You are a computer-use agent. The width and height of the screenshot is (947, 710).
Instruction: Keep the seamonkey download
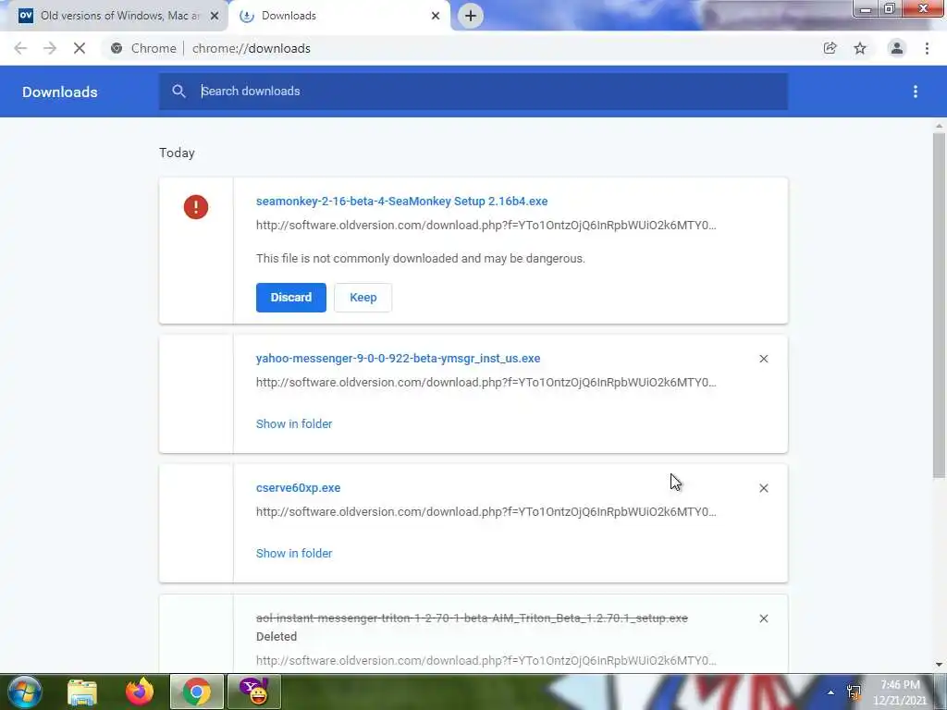coord(363,298)
